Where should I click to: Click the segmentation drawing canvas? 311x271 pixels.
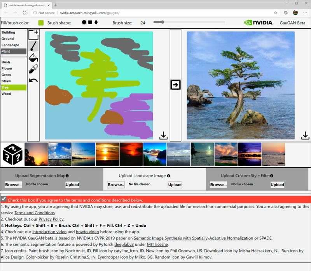[x=99, y=85]
